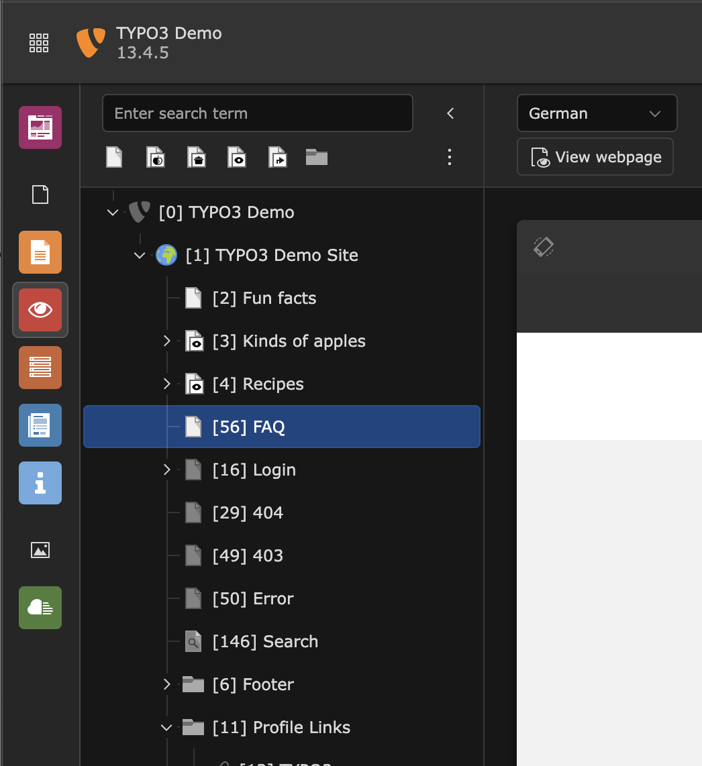Image resolution: width=702 pixels, height=766 pixels.
Task: Click the TYPO3 Demo 13.4.5 title text
Action: click(168, 43)
